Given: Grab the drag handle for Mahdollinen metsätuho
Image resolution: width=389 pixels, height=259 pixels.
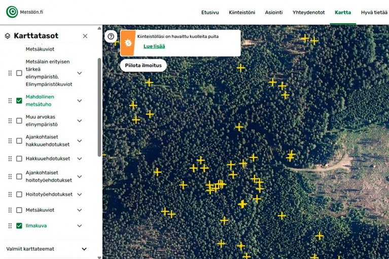Looking at the screenshot, I should tap(10, 101).
